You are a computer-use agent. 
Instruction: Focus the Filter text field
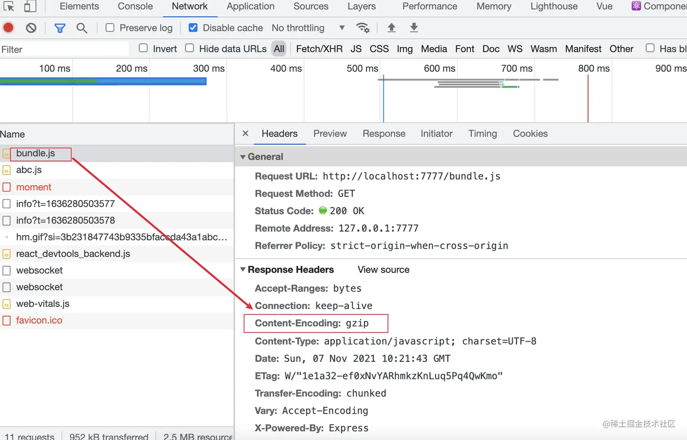pyautogui.click(x=65, y=49)
